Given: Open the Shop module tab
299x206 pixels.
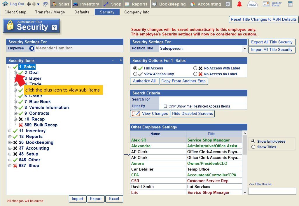Looking at the screenshot, I should tap(113, 4).
